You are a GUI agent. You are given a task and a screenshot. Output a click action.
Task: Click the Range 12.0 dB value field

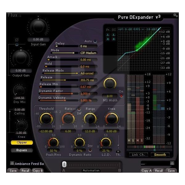click(90, 131)
